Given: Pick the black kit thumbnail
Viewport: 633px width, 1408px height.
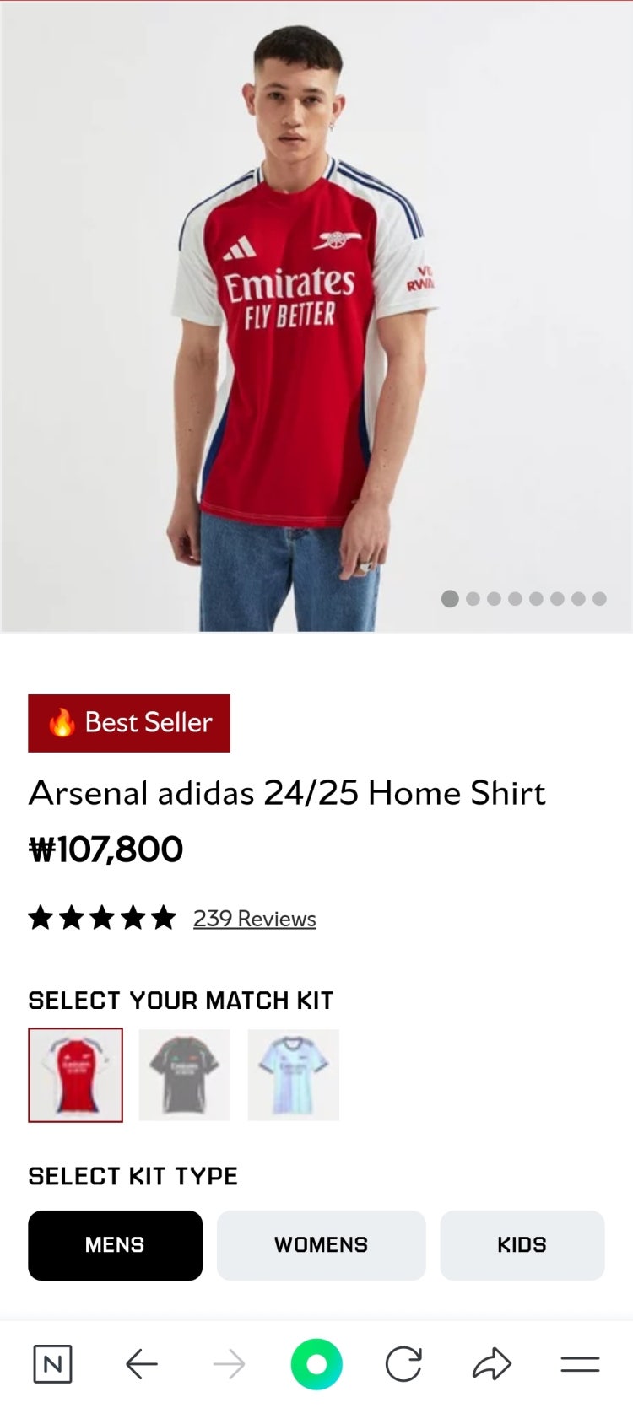Looking at the screenshot, I should 184,1075.
